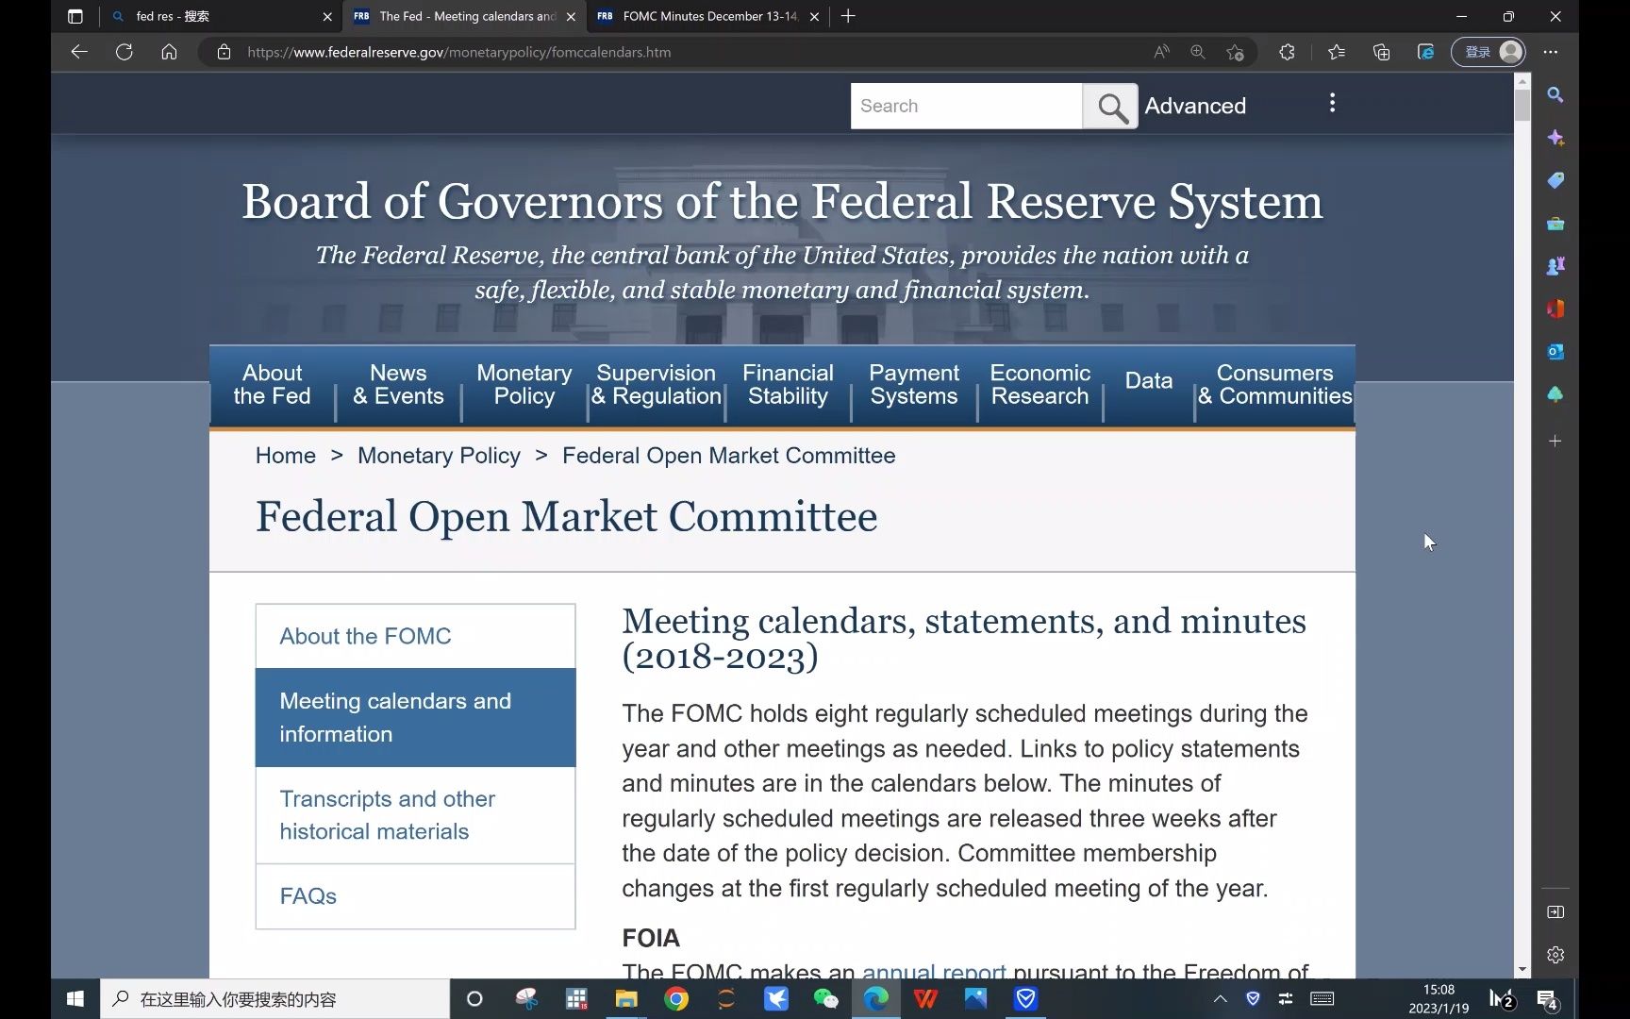
Task: Focus the site Search field
Action: click(x=967, y=107)
